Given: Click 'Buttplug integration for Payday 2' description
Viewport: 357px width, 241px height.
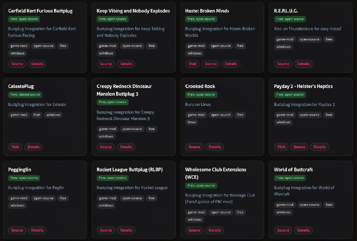Looking at the screenshot, I should coord(304,104).
